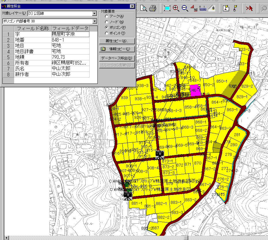
Task: Click the horizontal scrollbar left arrow
Action: click(x=7, y=238)
